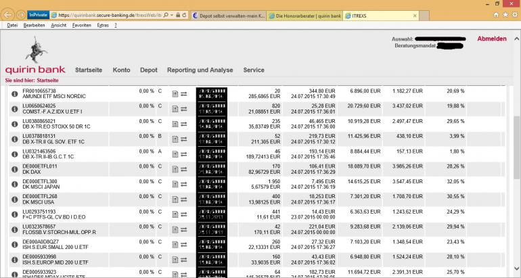The height and width of the screenshot is (278, 521).
Task: Click price 219,73 EUR
Action: click(x=321, y=136)
